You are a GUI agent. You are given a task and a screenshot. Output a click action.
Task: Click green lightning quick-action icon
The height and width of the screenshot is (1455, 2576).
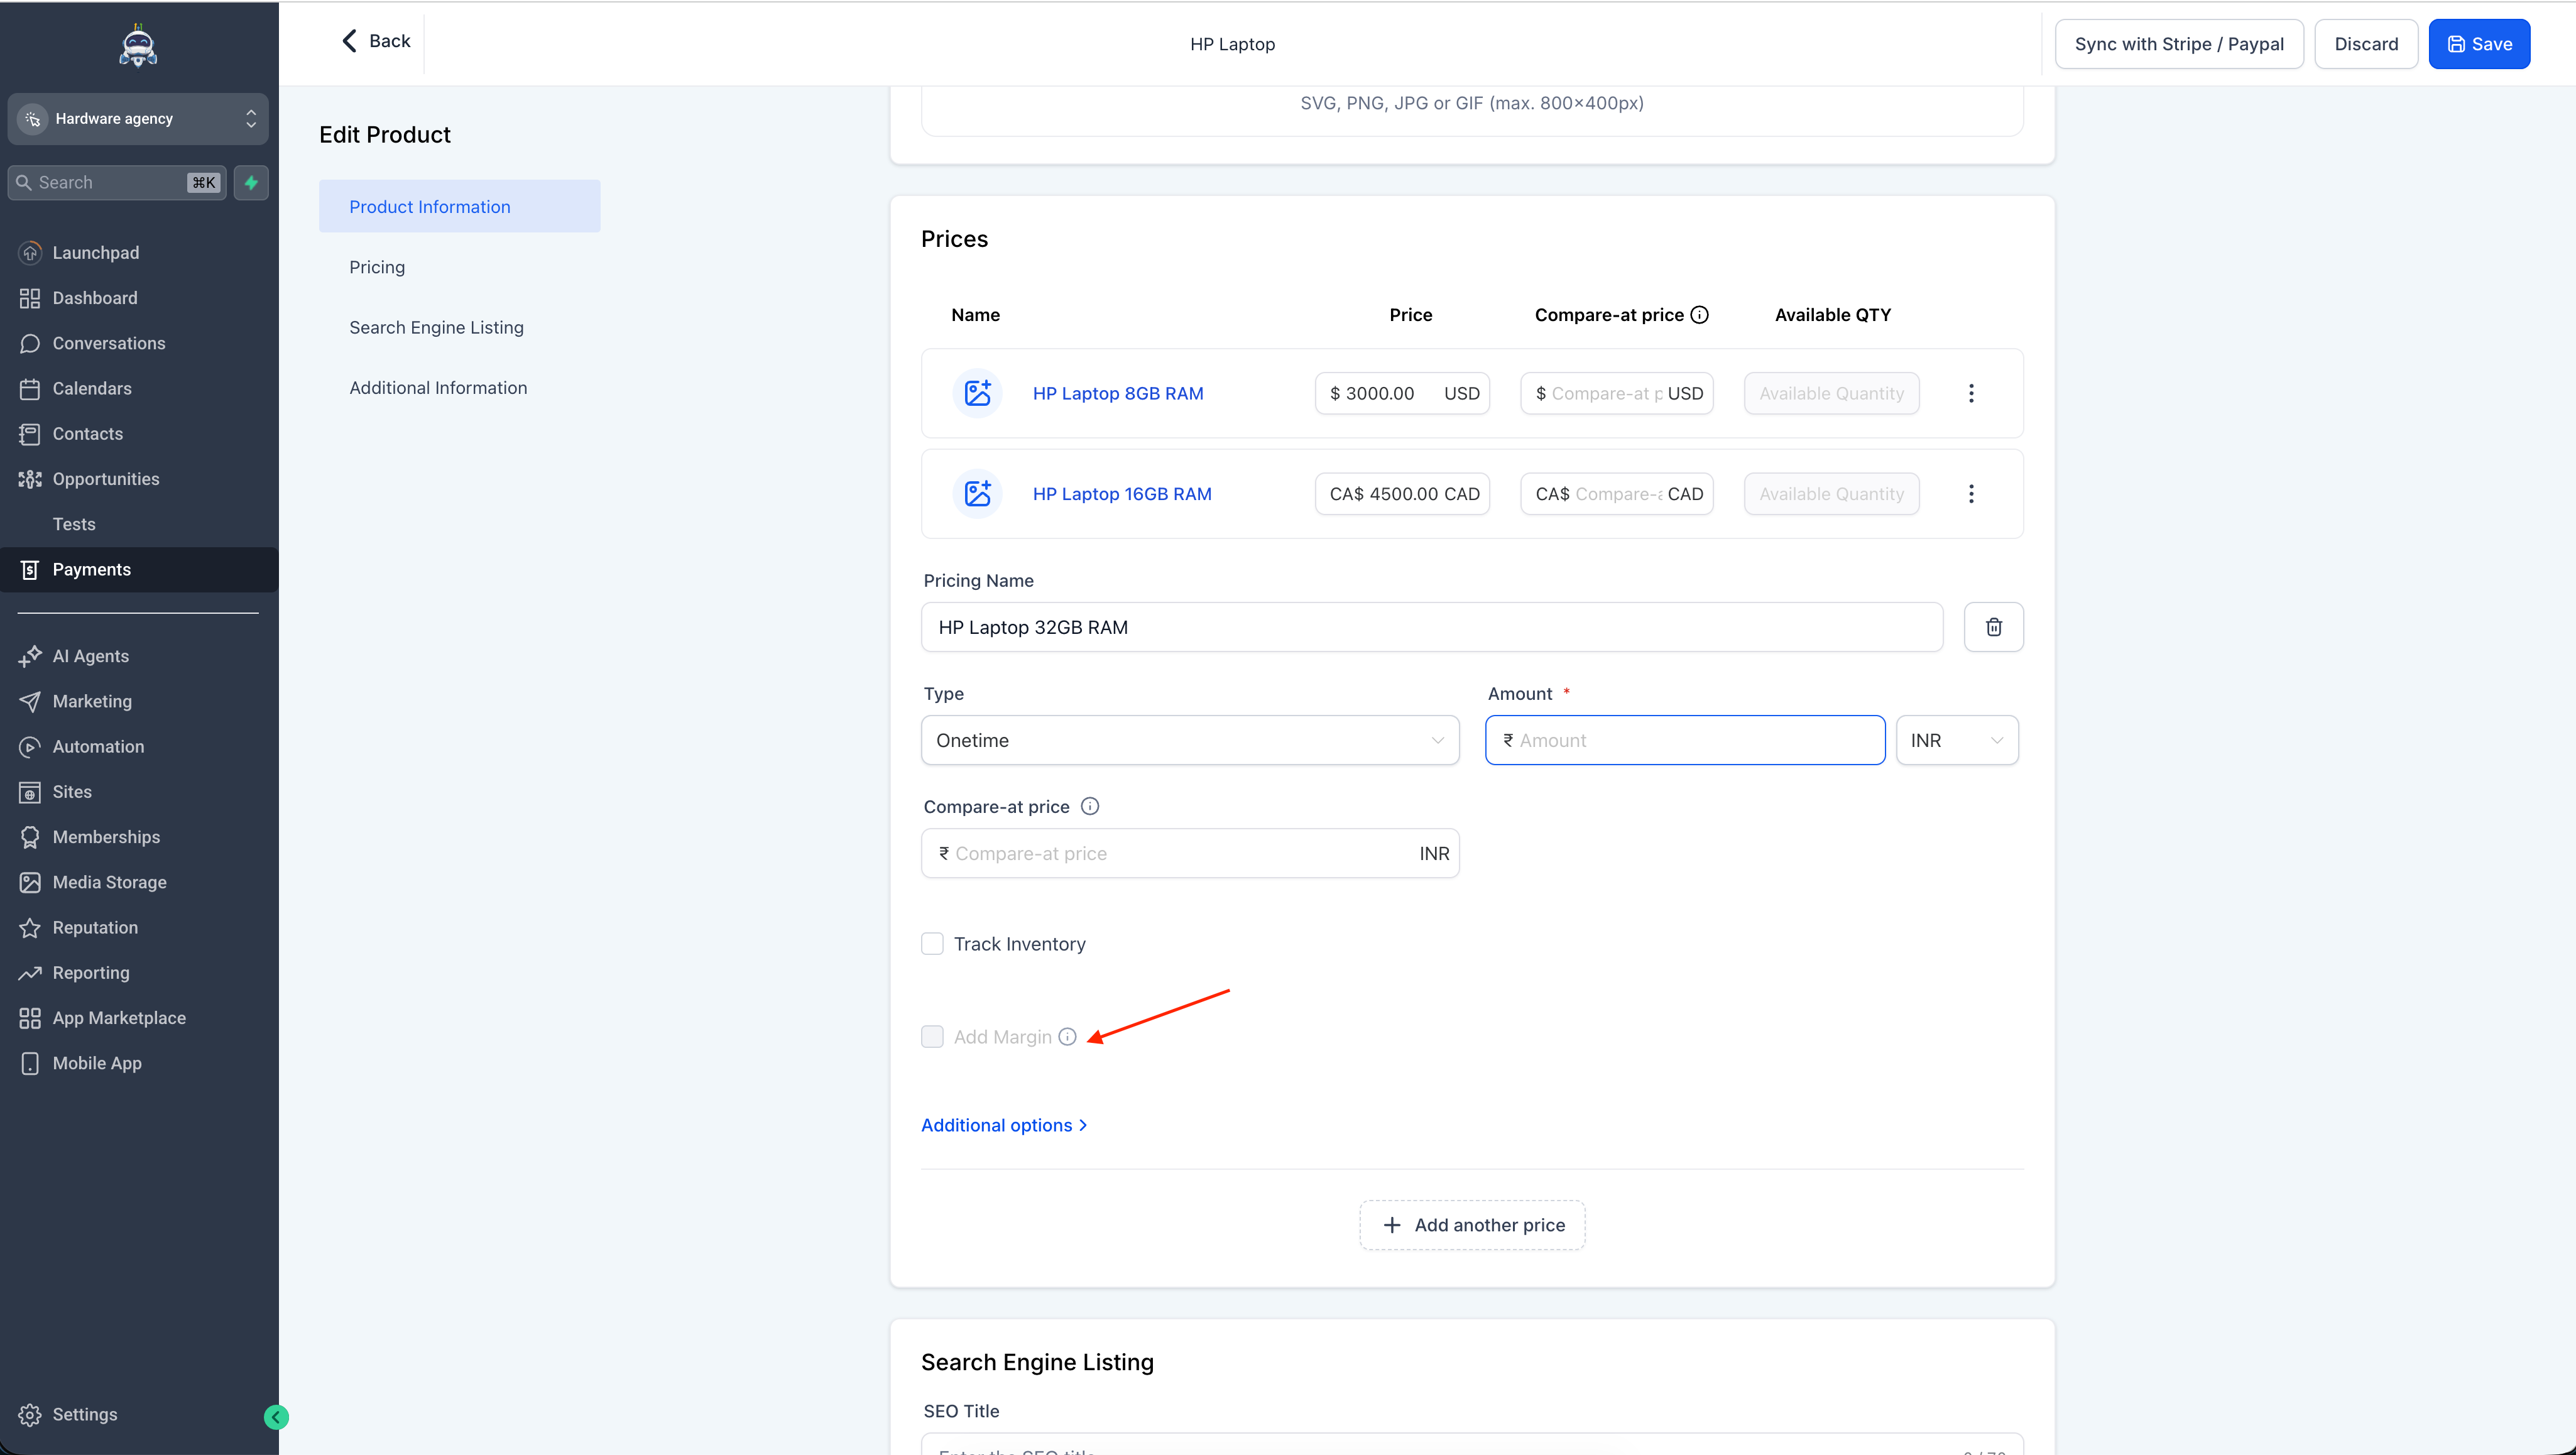251,182
